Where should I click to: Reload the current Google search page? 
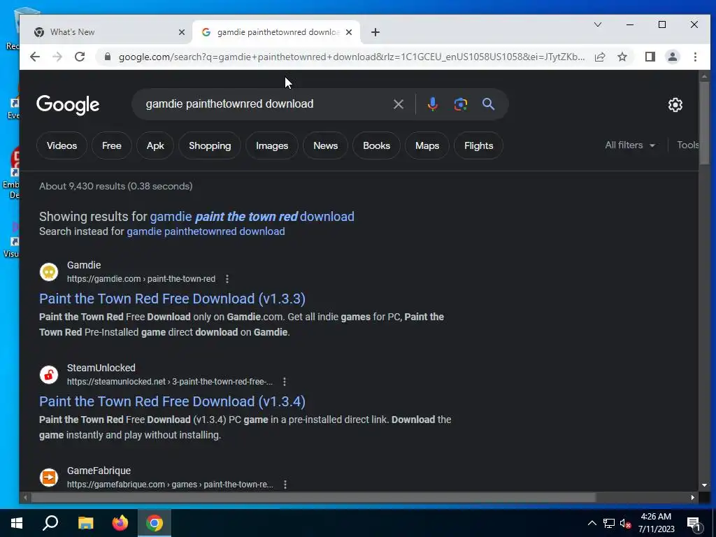coord(80,57)
